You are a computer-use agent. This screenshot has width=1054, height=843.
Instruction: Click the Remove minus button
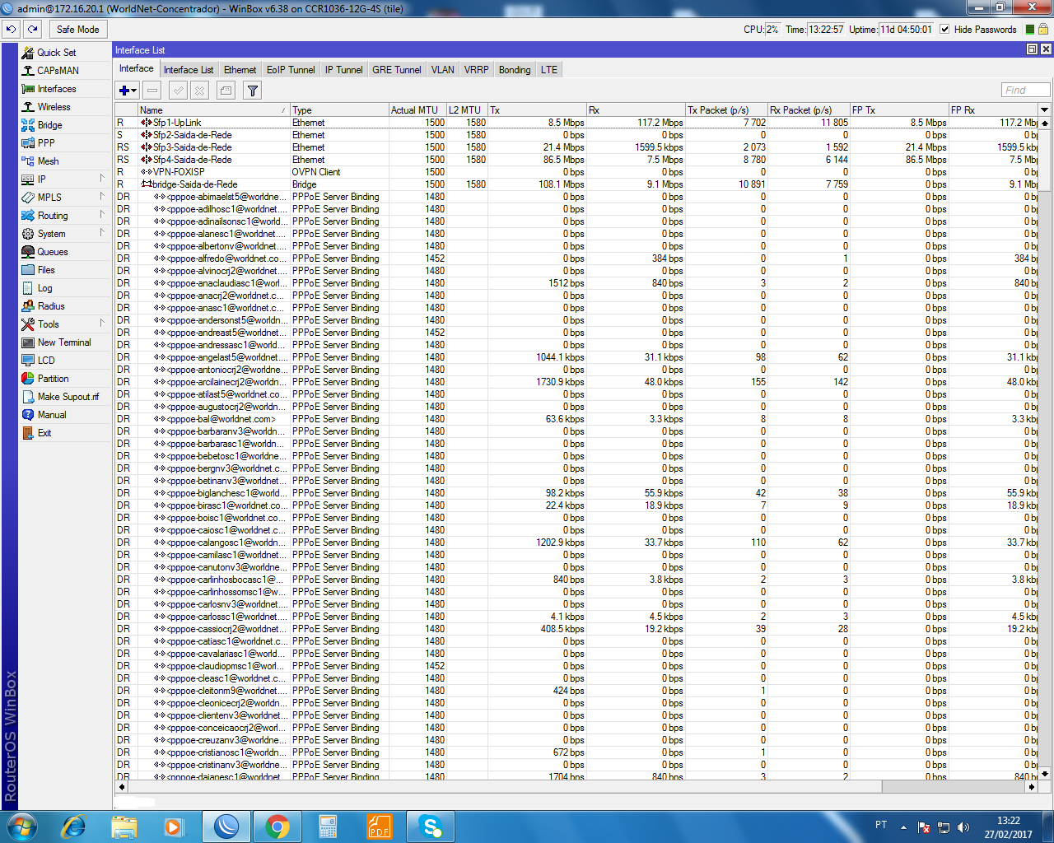[152, 91]
